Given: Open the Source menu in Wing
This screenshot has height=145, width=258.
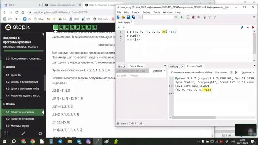Looking at the screenshot, I should pyautogui.click(x=135, y=12).
